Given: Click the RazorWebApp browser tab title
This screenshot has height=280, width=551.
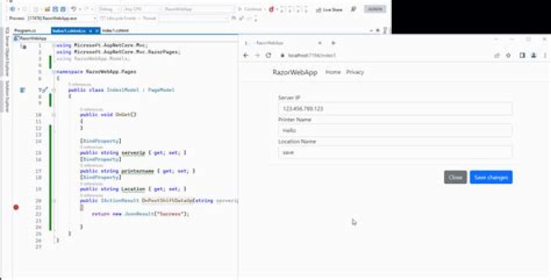Looking at the screenshot, I should coord(270,43).
